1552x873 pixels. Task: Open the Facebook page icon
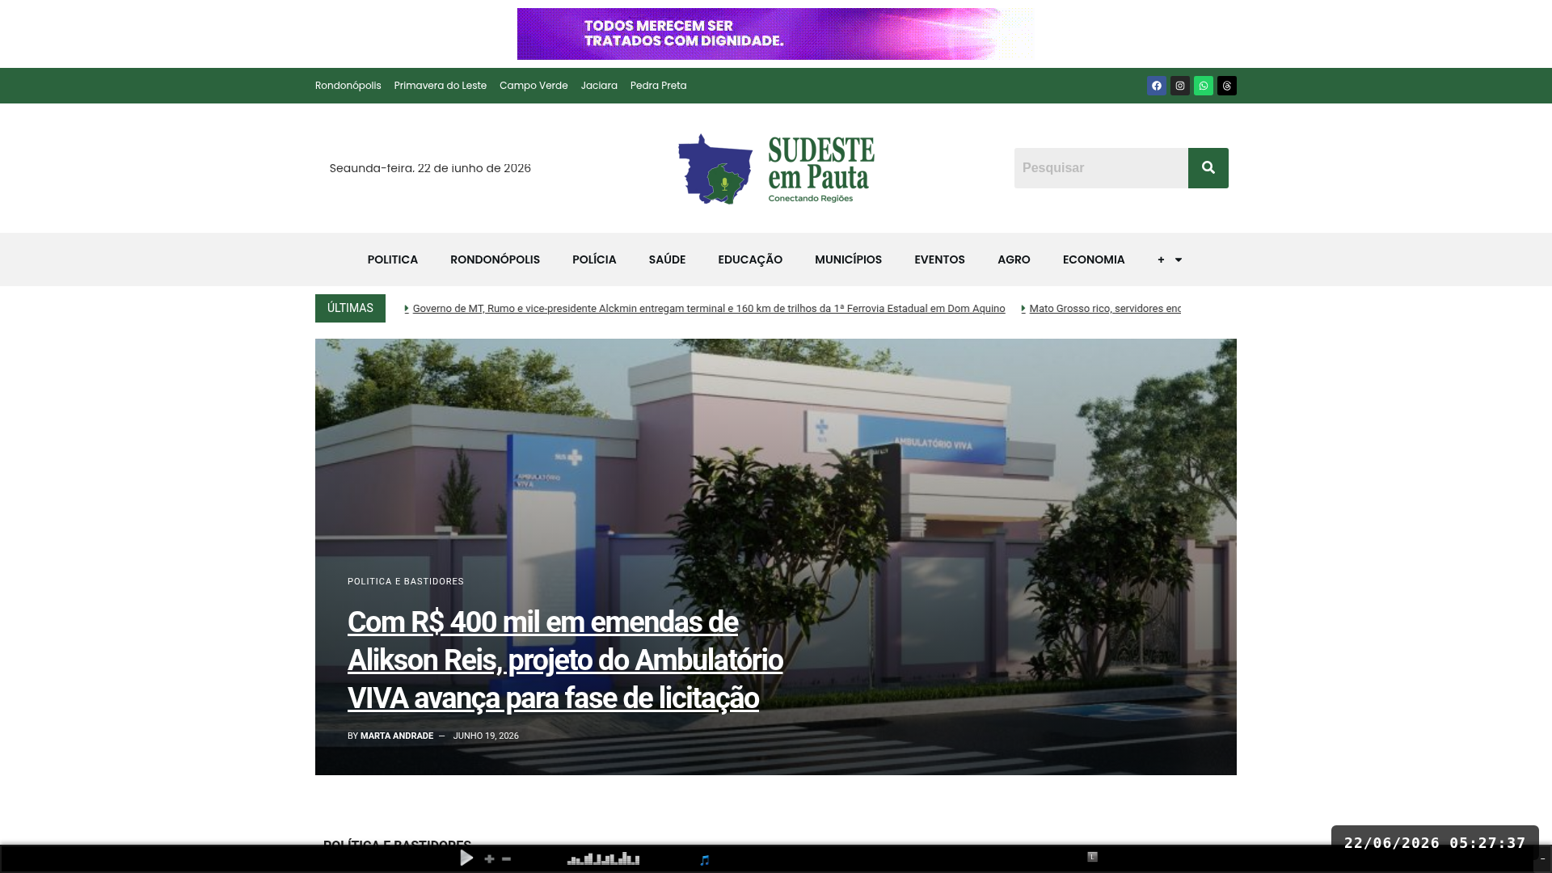pyautogui.click(x=1157, y=86)
